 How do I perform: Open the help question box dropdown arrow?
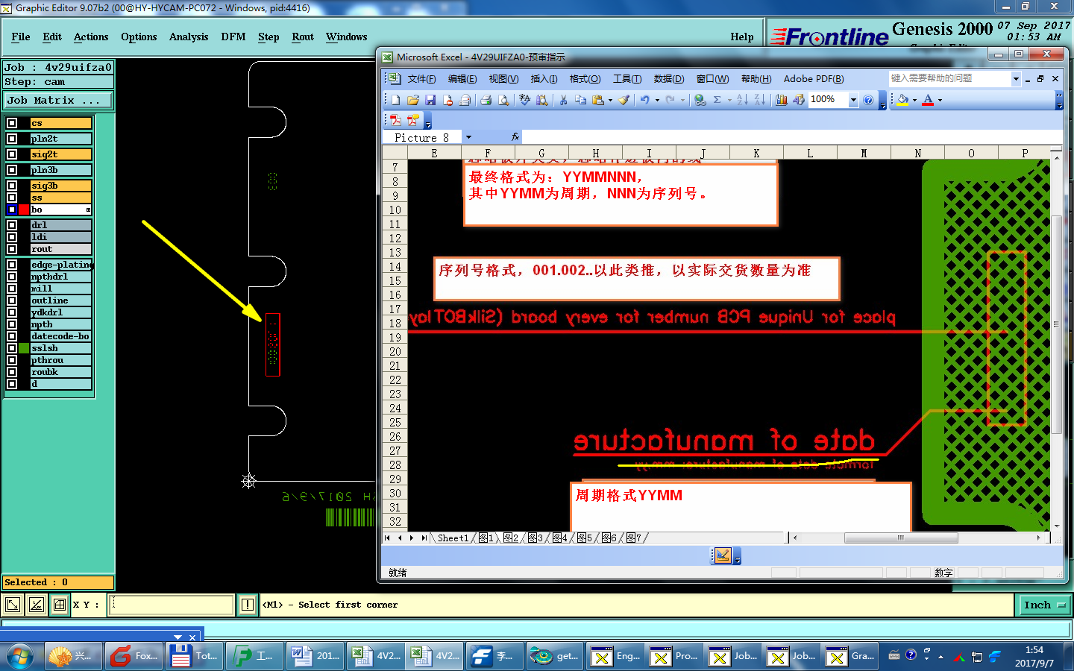(1016, 78)
